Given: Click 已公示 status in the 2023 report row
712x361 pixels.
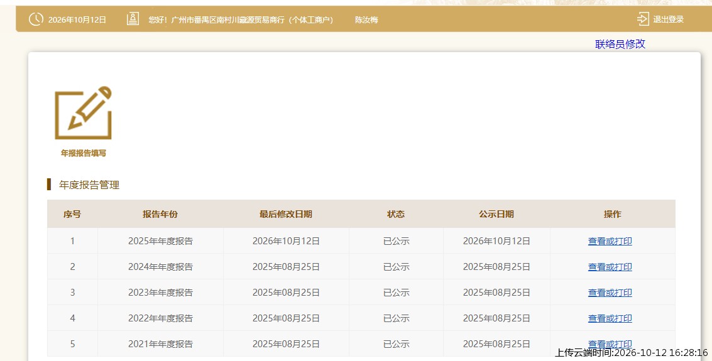Looking at the screenshot, I should pos(397,293).
